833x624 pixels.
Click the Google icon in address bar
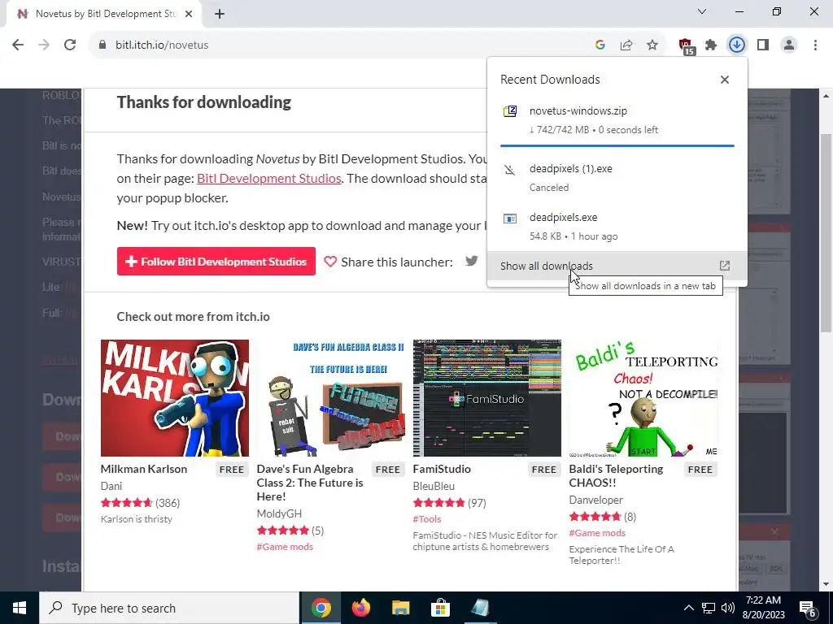(x=600, y=45)
